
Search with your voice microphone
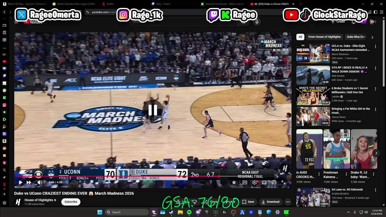[257, 22]
